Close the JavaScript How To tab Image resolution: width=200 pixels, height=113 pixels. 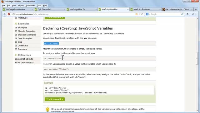pos(96,9)
